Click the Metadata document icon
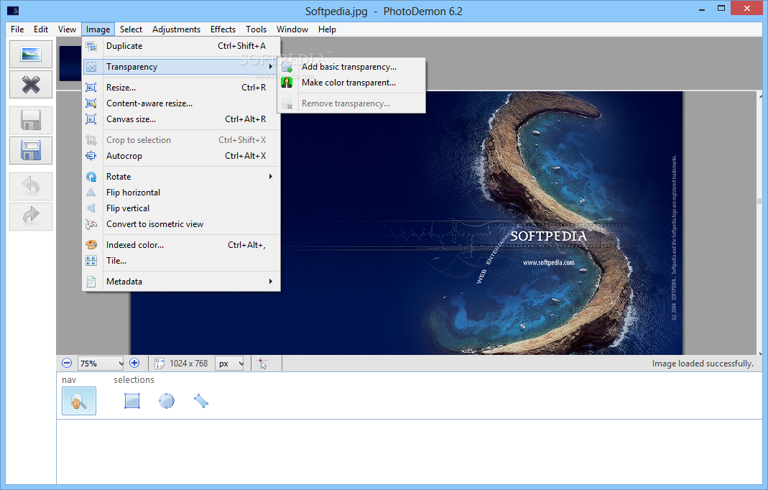The width and height of the screenshot is (768, 490). point(91,281)
